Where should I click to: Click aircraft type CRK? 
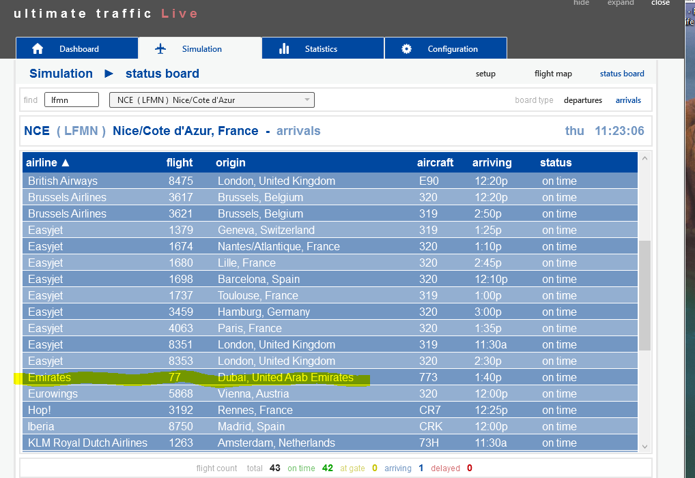431,427
